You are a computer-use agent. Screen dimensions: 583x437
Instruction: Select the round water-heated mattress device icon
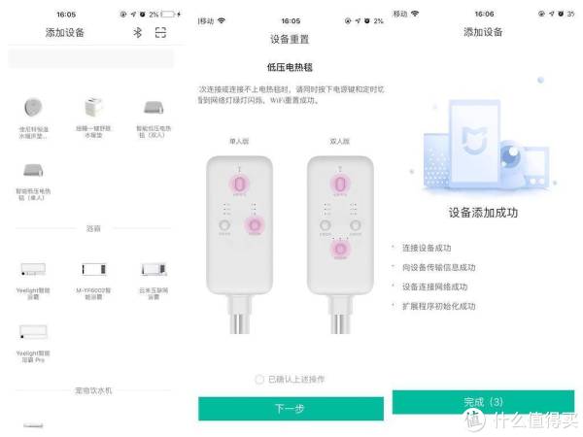tap(33, 108)
